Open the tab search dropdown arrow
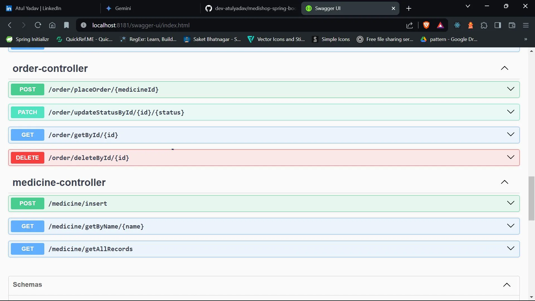The image size is (535, 301). click(468, 6)
